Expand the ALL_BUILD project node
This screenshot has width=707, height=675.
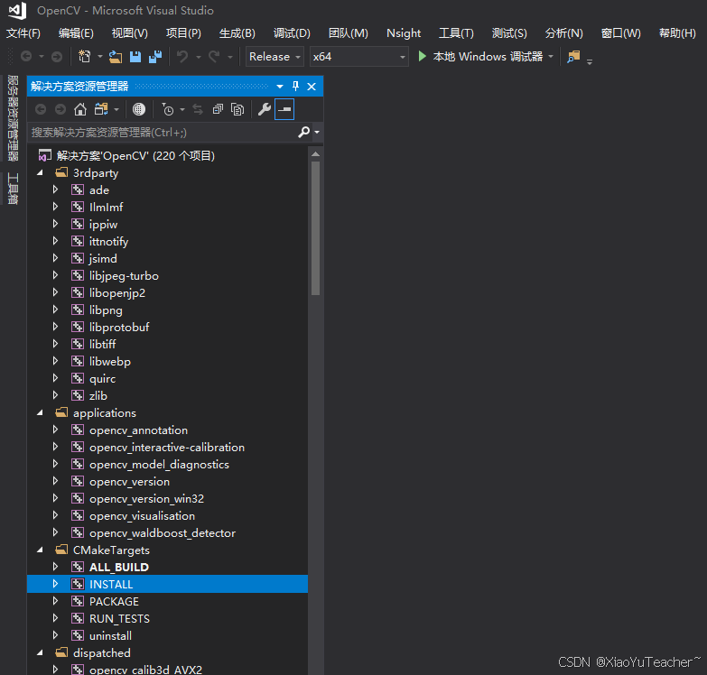pos(55,567)
